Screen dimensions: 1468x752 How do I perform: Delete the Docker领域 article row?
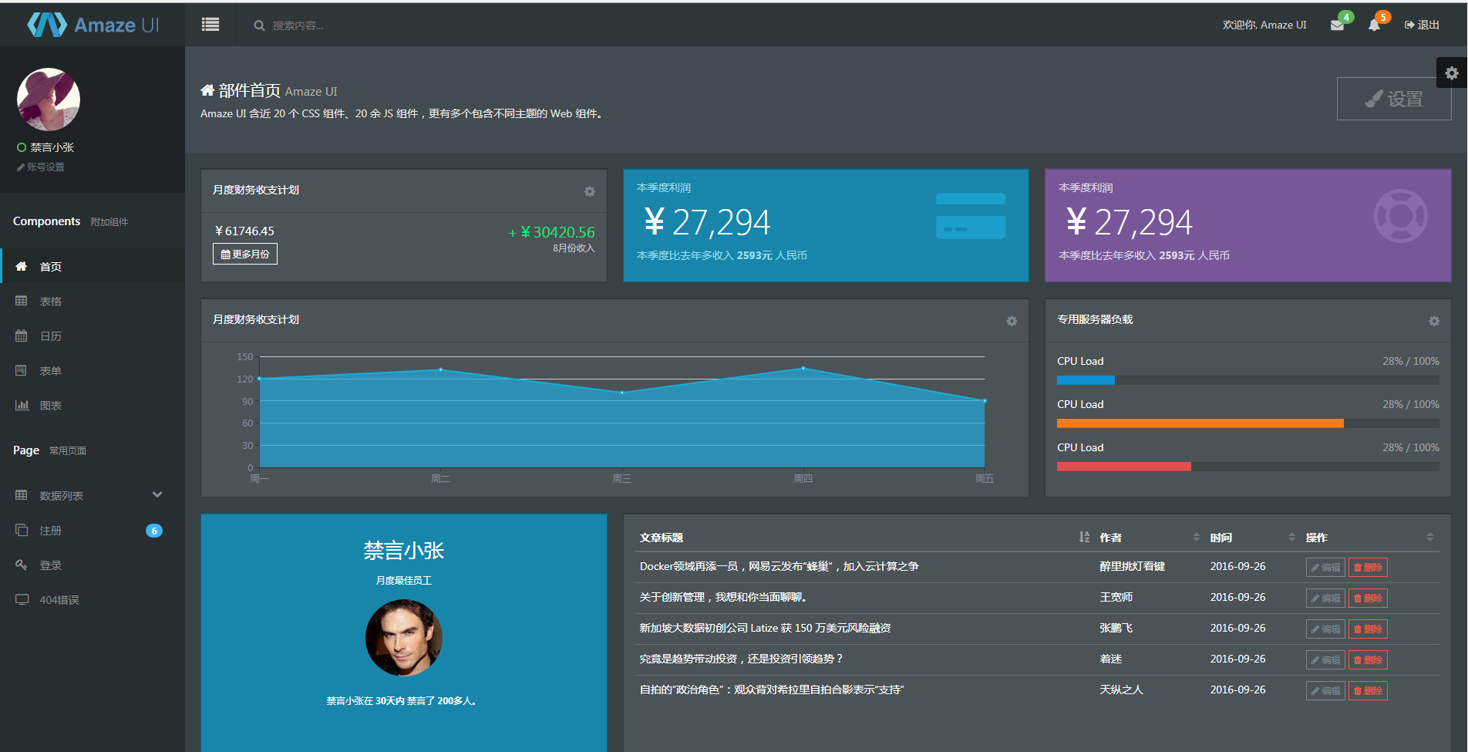tap(1368, 567)
